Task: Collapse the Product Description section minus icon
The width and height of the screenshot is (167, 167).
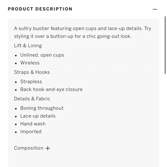Action: tap(155, 9)
